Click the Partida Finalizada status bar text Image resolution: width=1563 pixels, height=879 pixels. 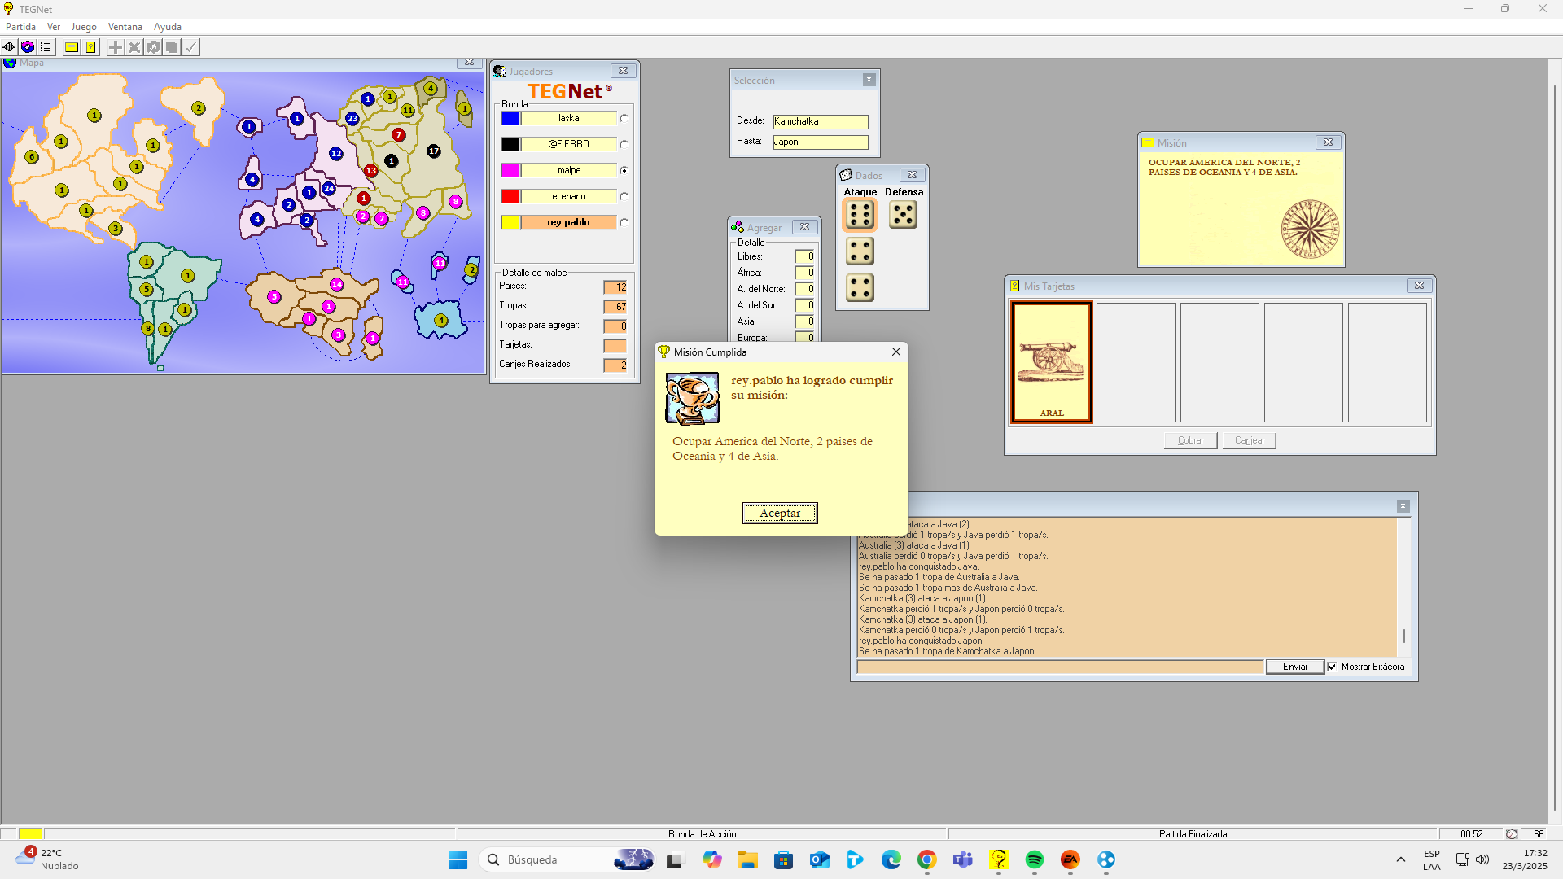point(1193,834)
